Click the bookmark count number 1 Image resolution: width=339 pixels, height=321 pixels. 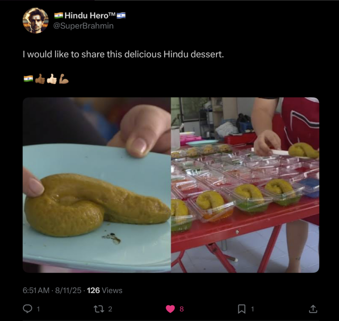pyautogui.click(x=252, y=309)
